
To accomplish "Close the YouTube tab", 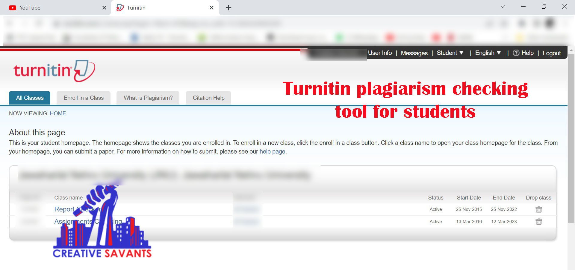I will 104,8.
